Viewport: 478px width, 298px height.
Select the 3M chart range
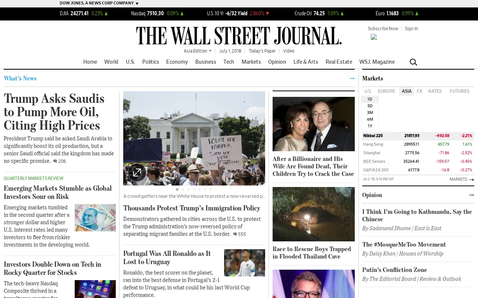(370, 112)
